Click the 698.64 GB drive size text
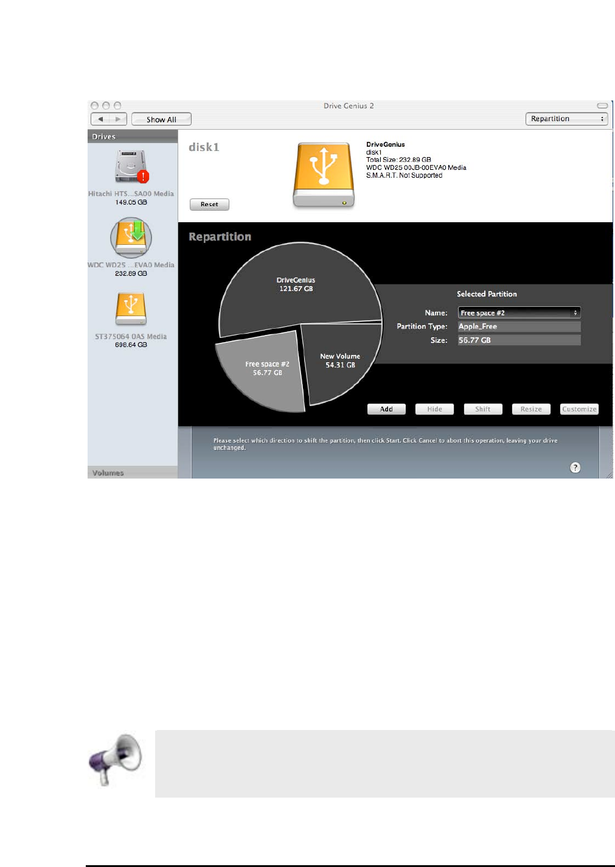 click(x=131, y=345)
